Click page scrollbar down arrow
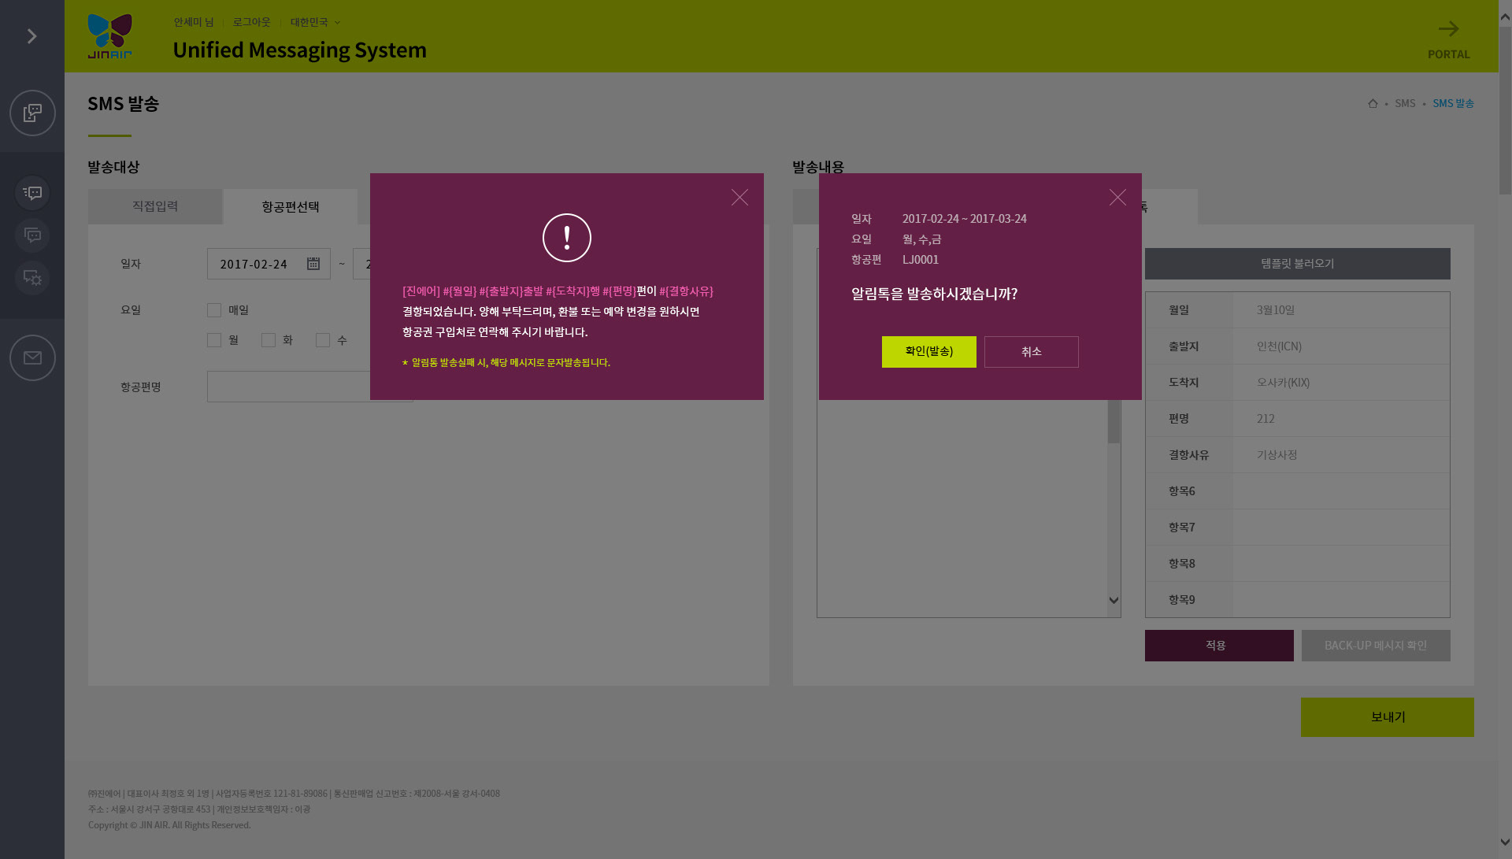 click(1505, 842)
